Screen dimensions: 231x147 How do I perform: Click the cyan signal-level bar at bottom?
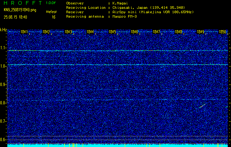click(x=118, y=146)
